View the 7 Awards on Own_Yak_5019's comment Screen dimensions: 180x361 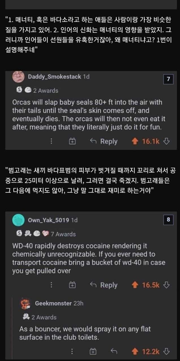(63, 234)
